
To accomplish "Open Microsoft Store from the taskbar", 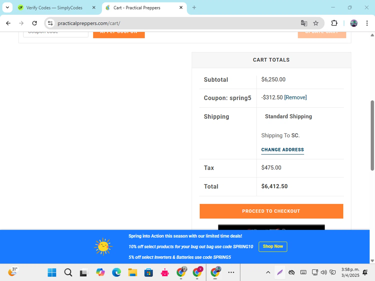I will point(148,273).
